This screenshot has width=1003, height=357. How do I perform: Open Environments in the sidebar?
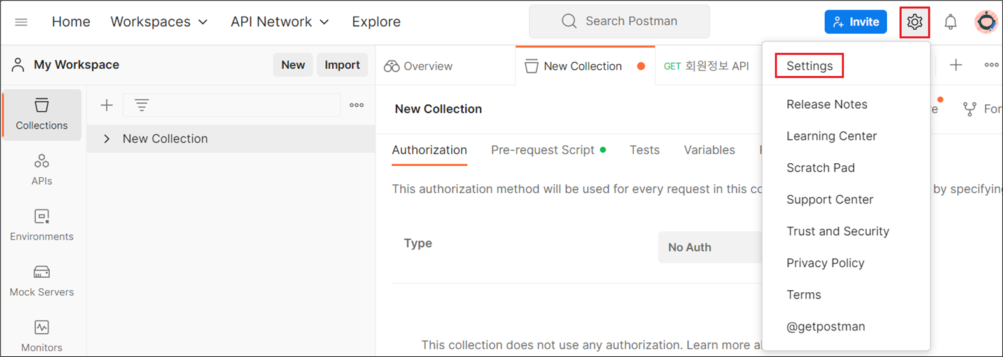click(42, 226)
